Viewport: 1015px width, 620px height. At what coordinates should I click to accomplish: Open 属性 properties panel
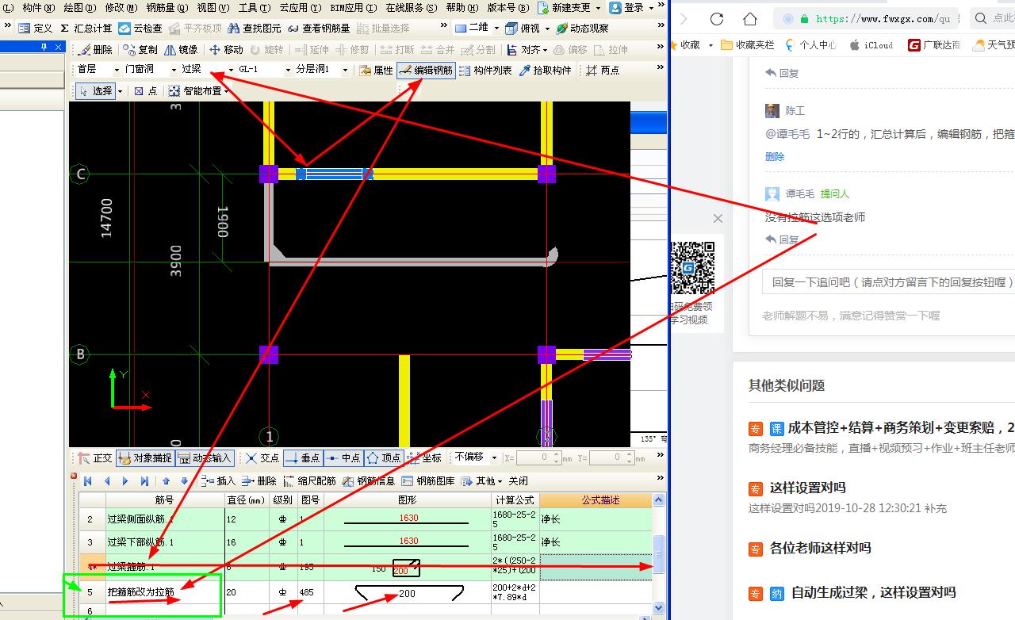(x=376, y=70)
